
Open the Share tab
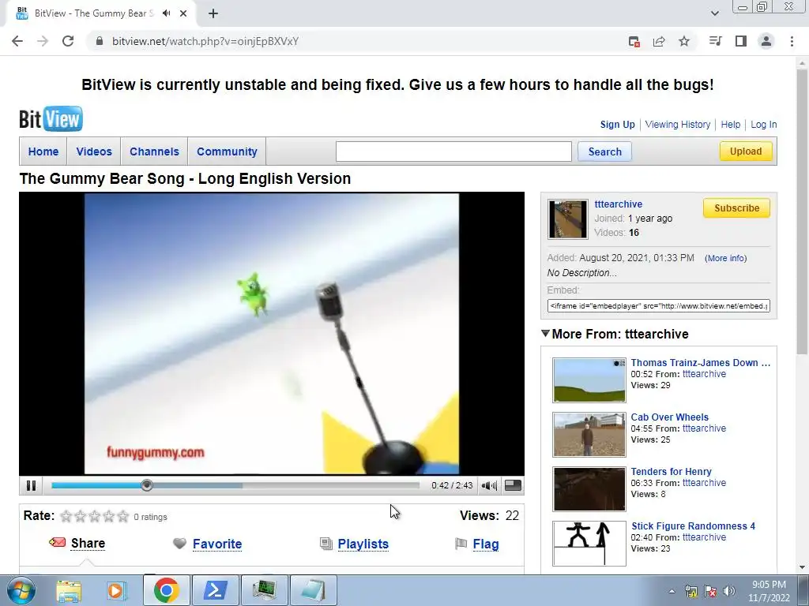[88, 543]
